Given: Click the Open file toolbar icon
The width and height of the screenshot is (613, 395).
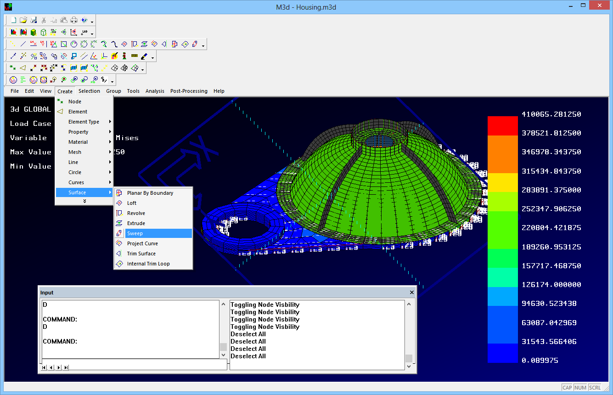Looking at the screenshot, I should (x=23, y=20).
